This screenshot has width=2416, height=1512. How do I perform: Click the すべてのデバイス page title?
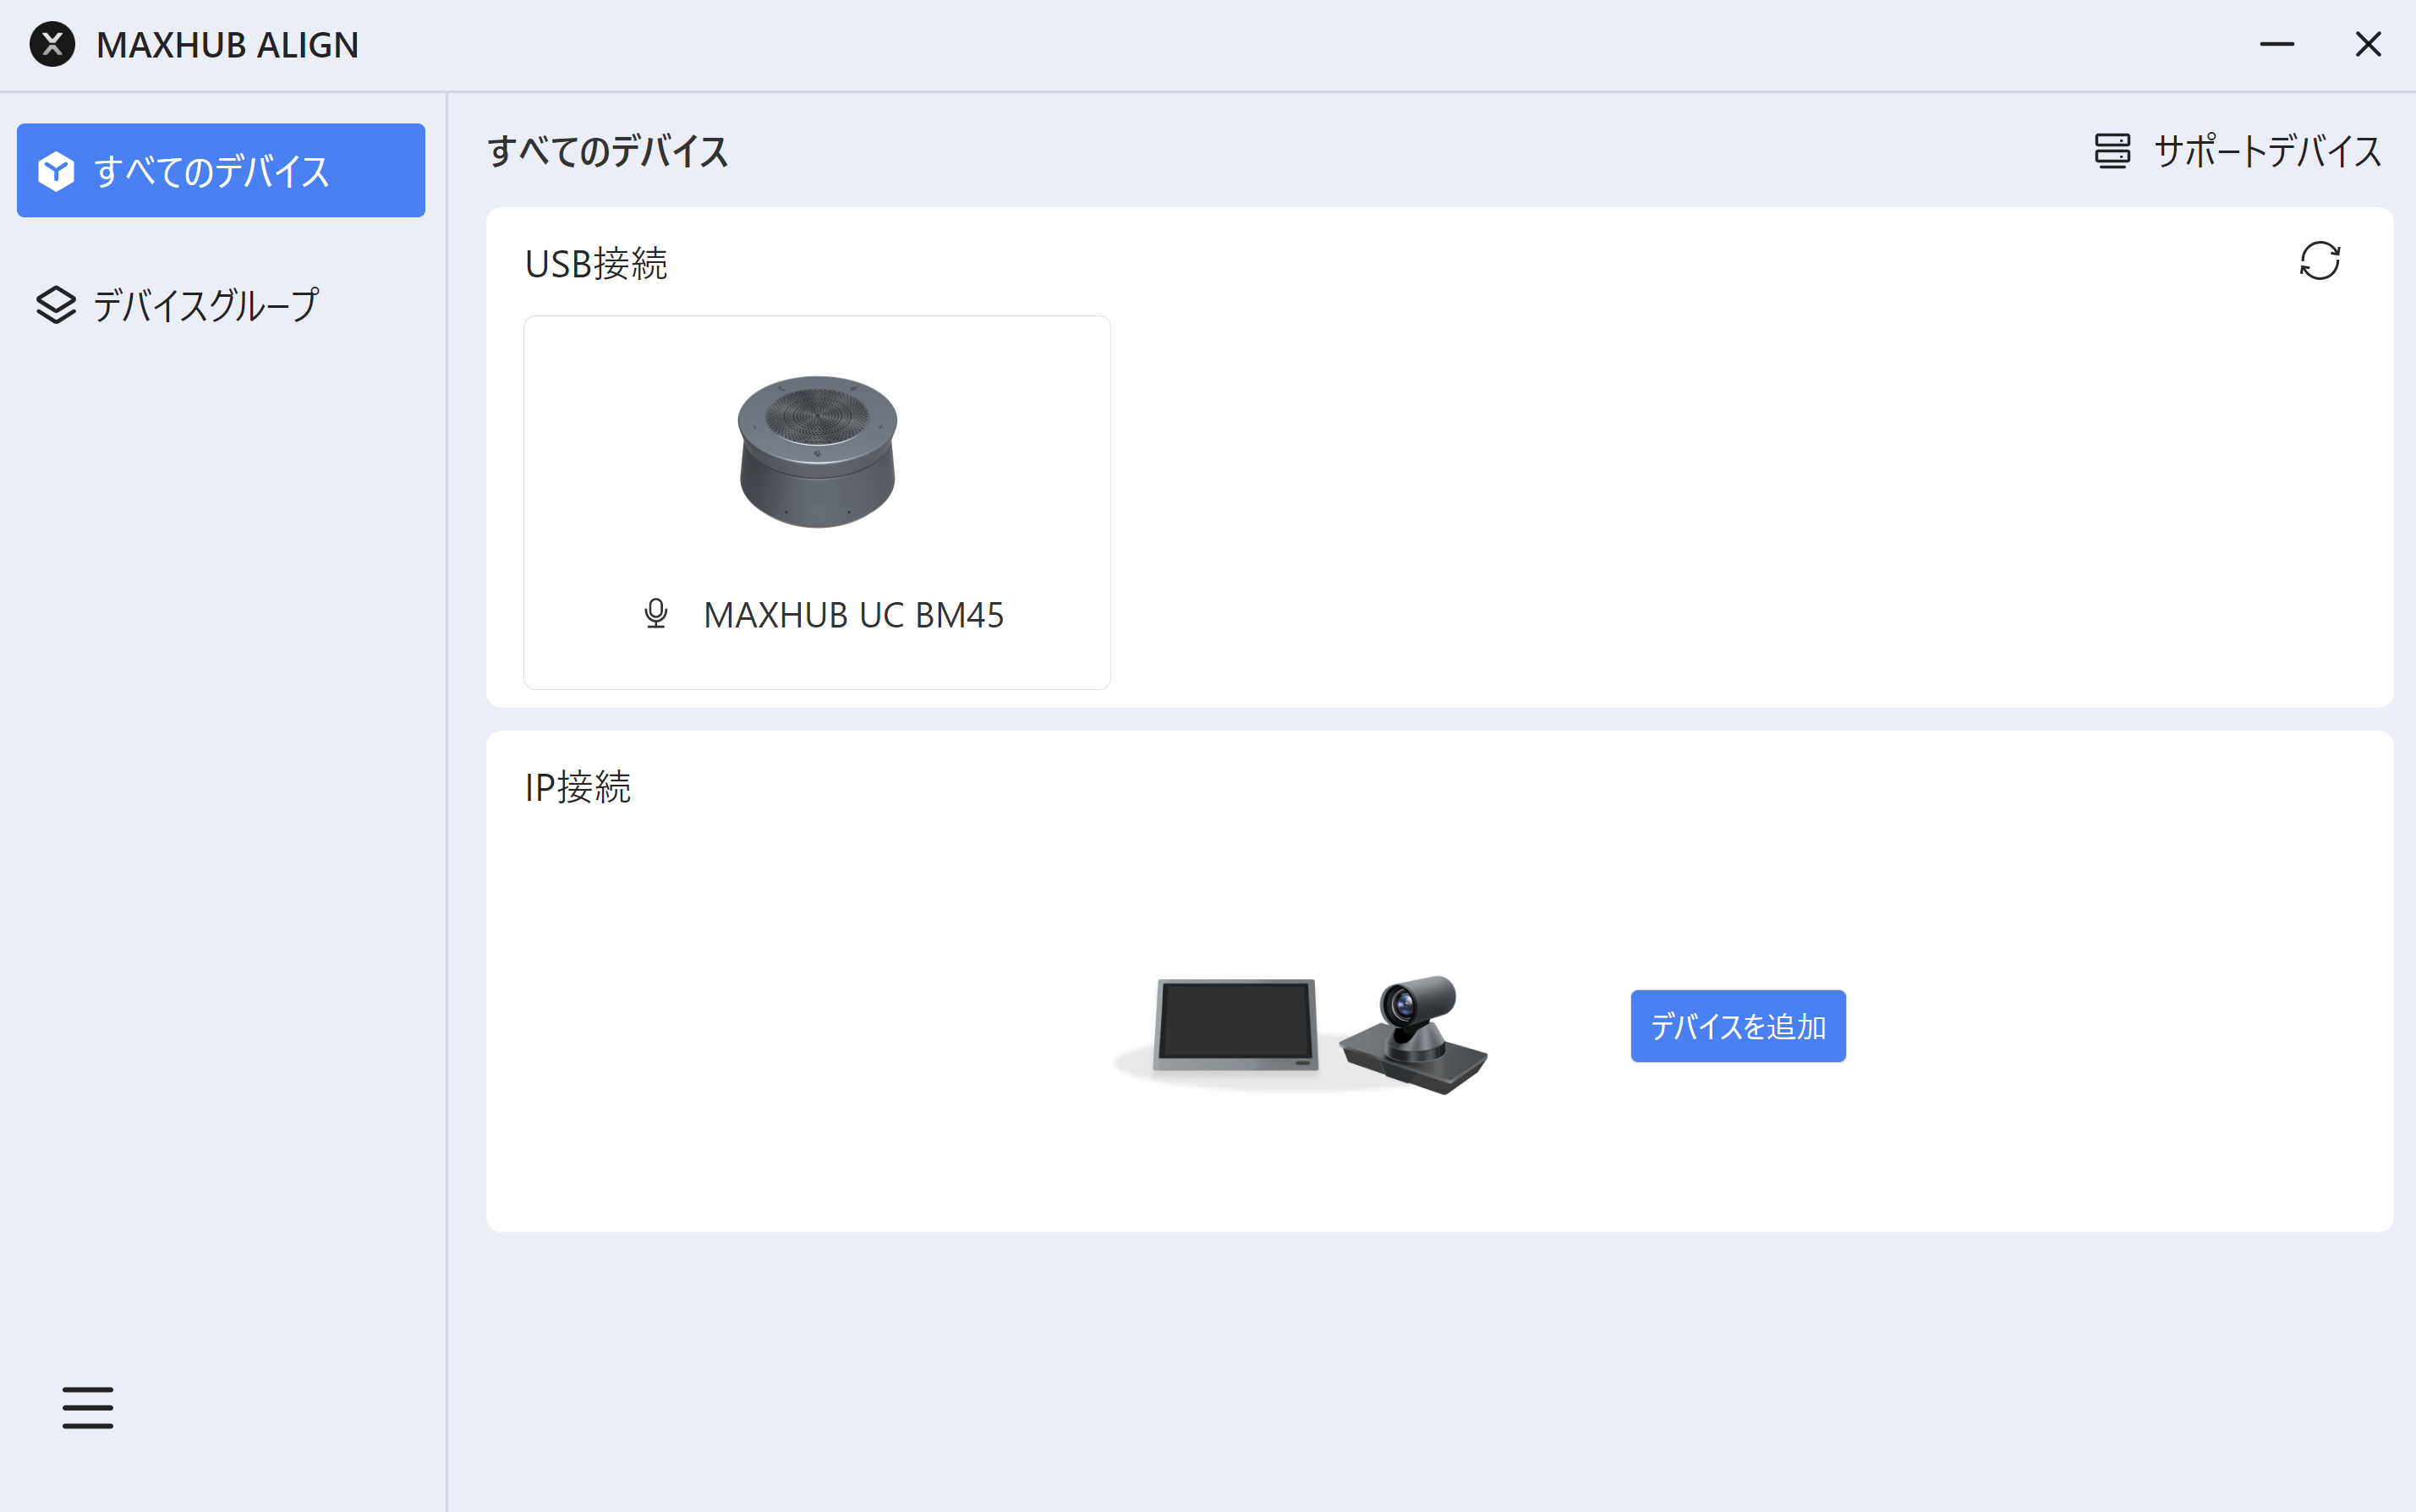pyautogui.click(x=608, y=152)
